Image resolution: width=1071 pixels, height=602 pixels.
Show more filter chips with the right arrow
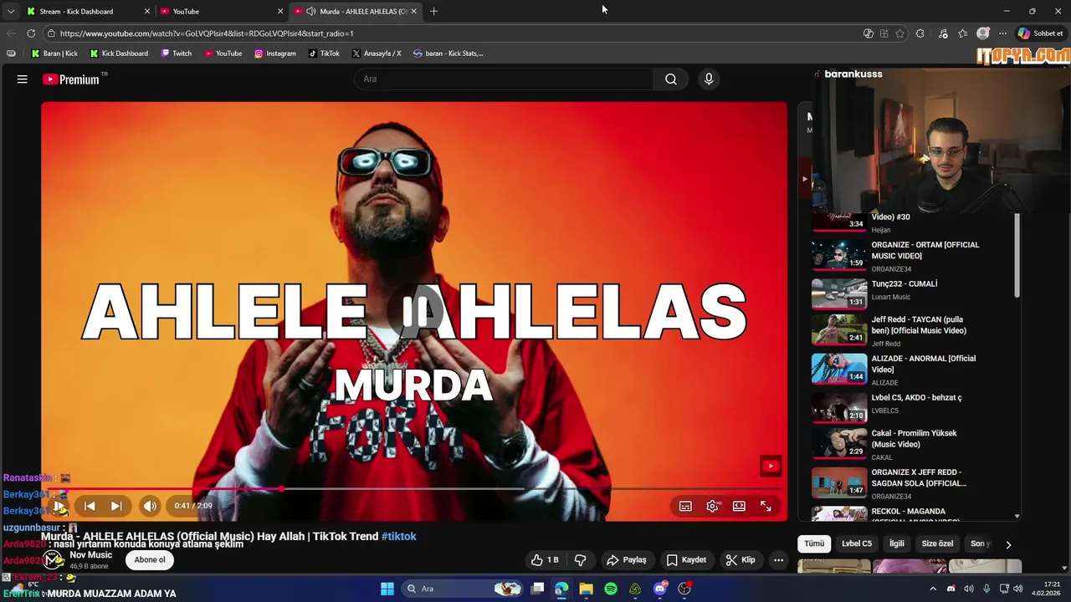coord(1008,544)
